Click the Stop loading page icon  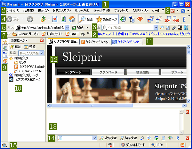pos(55,19)
